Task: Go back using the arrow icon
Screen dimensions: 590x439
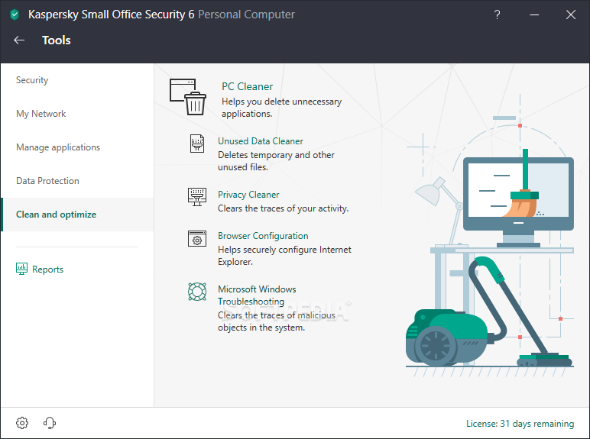Action: click(x=19, y=40)
